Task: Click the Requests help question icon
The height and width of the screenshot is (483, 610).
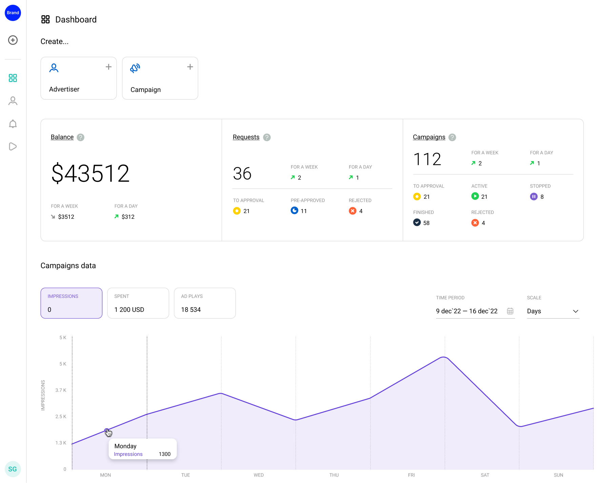Action: pos(267,137)
